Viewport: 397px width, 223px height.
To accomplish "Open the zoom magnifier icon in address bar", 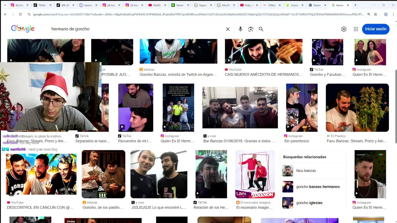I will 369,14.
